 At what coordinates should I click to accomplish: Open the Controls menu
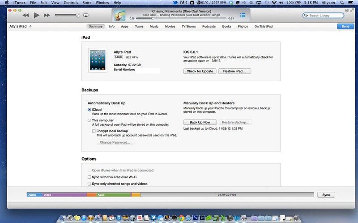pos(71,3)
